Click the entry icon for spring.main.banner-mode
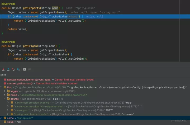The width and height of the screenshot is (190, 125). (x=12, y=114)
